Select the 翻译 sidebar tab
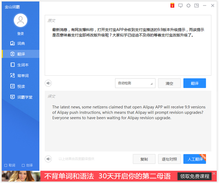 pyautogui.click(x=20, y=54)
